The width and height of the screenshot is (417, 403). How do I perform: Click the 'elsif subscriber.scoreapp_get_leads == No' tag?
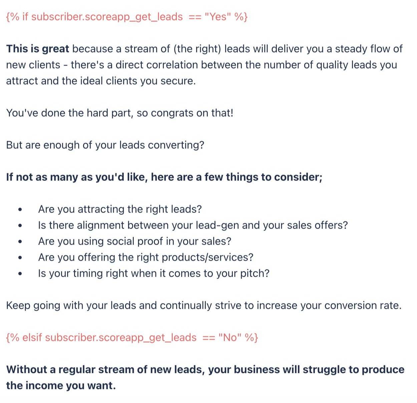pyautogui.click(x=132, y=338)
